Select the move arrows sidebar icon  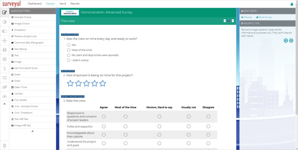click(5, 40)
